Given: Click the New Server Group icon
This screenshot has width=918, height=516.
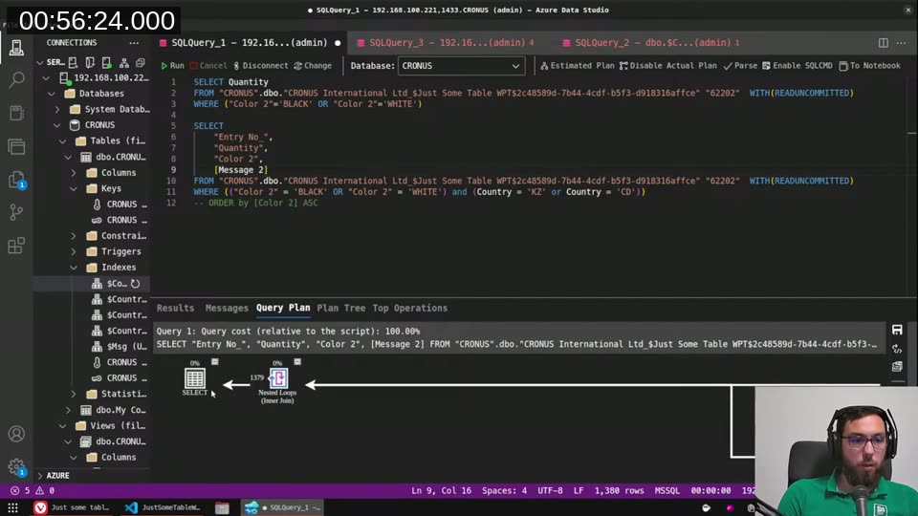Looking at the screenshot, I should coord(90,62).
